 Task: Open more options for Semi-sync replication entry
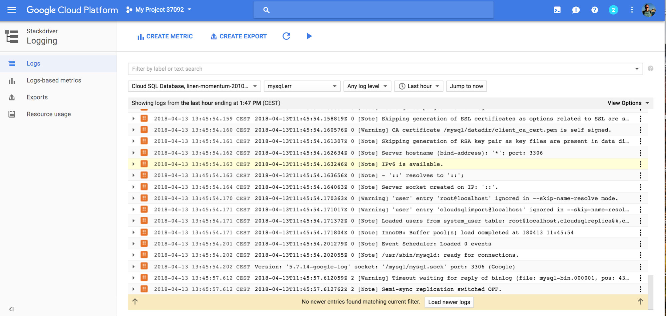tap(640, 289)
